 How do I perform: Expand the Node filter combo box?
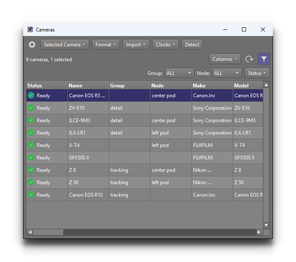[227, 73]
